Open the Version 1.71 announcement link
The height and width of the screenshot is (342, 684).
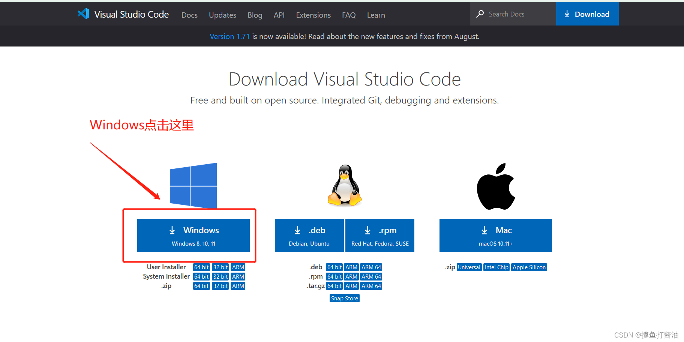[229, 36]
